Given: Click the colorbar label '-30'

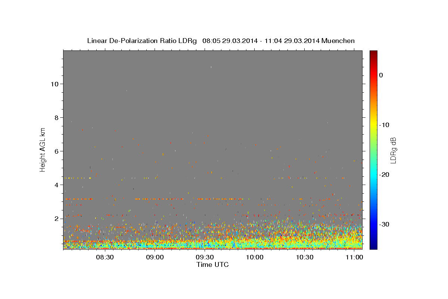Looking at the screenshot, I should 385,224.
